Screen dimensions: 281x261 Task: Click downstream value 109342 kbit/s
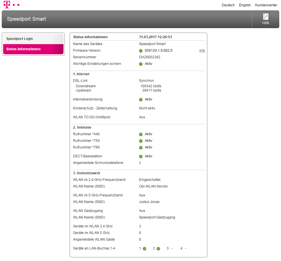[x=151, y=86]
